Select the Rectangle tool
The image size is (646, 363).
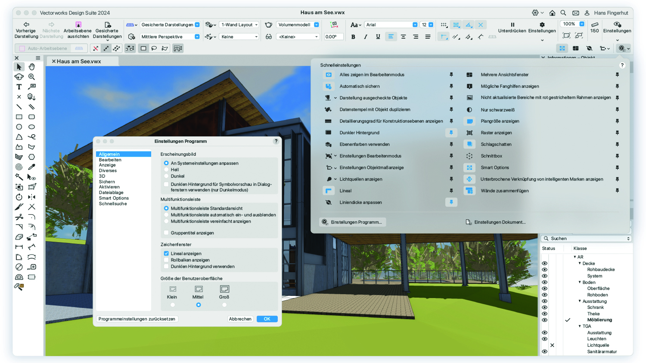19,117
